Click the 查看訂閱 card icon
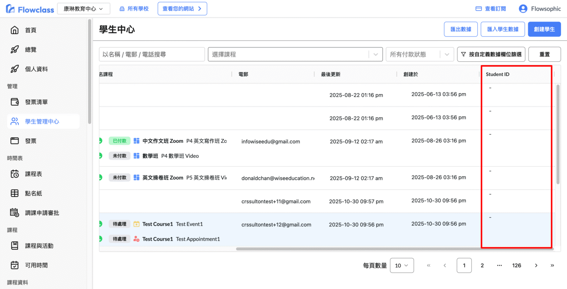 tap(479, 9)
